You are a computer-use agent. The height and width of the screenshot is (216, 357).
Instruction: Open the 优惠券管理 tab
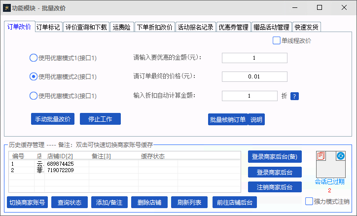(x=233, y=27)
